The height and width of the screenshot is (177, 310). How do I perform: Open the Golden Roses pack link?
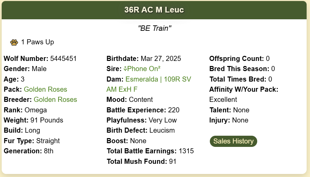pos(45,89)
